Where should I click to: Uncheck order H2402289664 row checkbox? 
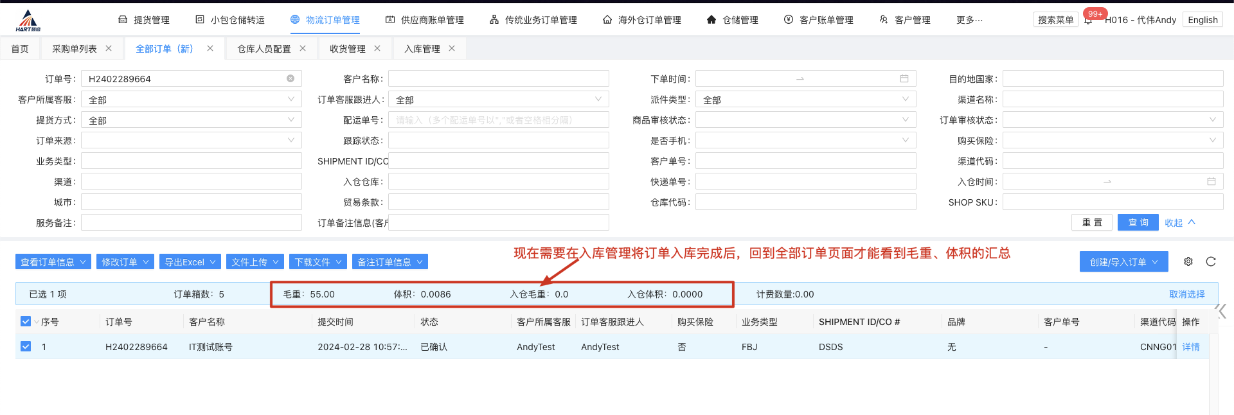pyautogui.click(x=26, y=346)
